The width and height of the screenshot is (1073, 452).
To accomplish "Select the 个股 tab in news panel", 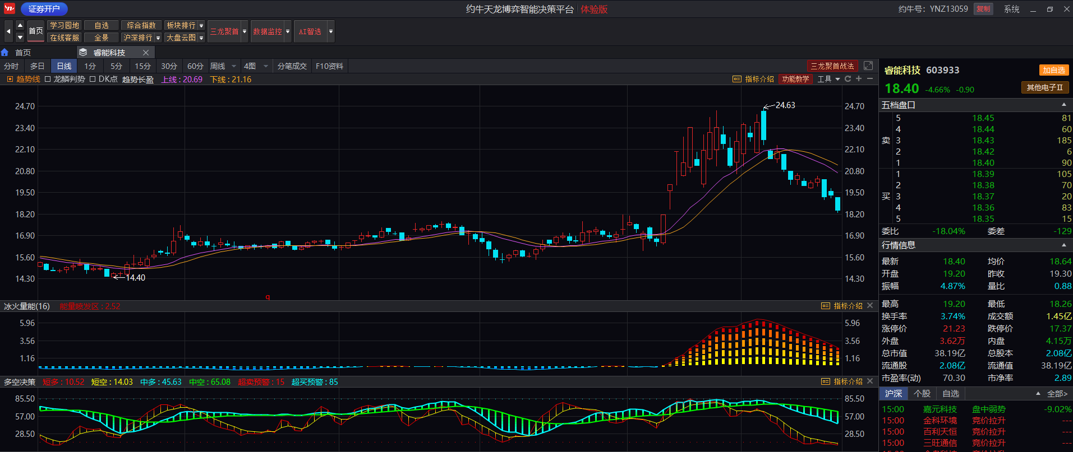I will [x=922, y=394].
